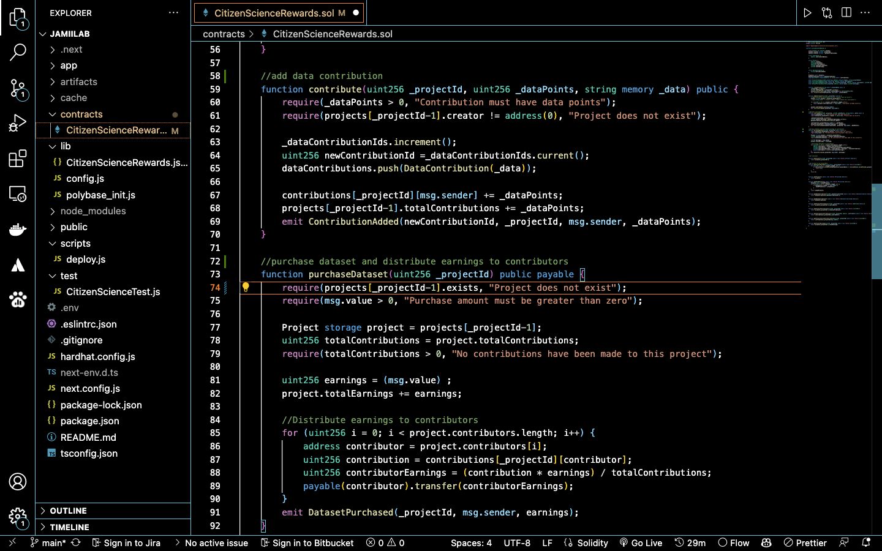The image size is (882, 551).
Task: Click CitizenScienceRewards.sol in the breadcrumb
Action: (333, 34)
